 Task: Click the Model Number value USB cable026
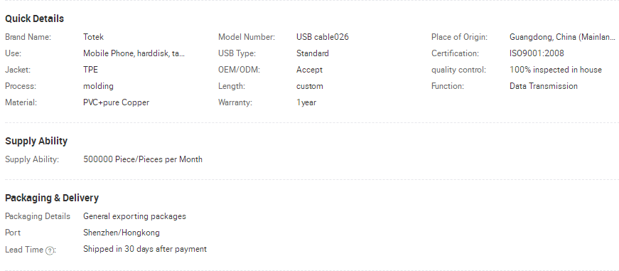point(323,37)
